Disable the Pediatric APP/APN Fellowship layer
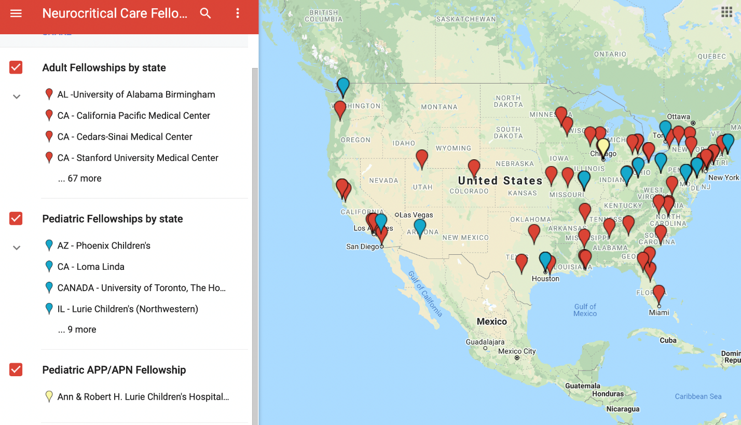Viewport: 741px width, 425px height. click(x=16, y=369)
